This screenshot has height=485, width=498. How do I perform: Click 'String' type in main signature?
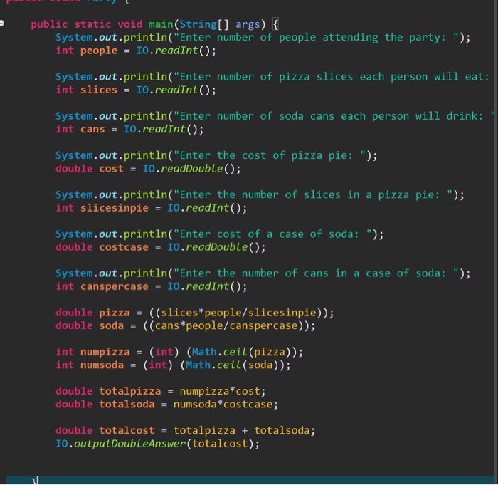click(x=198, y=24)
